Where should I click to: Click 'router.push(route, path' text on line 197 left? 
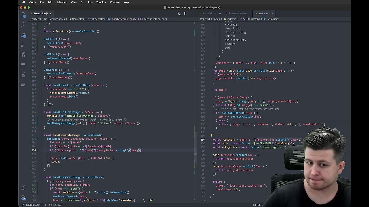tap(67, 158)
